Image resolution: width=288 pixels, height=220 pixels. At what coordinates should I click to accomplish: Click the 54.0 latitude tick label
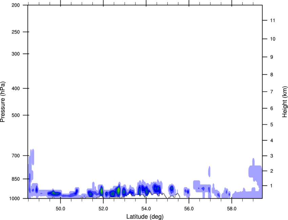click(x=146, y=209)
